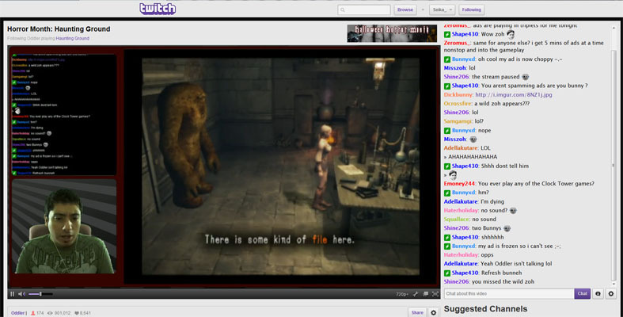Click the Twitch logo to go home
This screenshot has width=623, height=317.
[158, 9]
